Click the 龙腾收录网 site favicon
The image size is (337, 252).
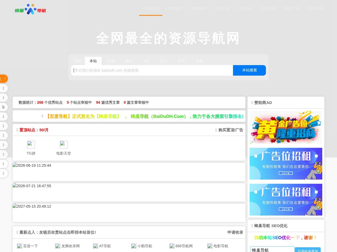(x=58, y=246)
